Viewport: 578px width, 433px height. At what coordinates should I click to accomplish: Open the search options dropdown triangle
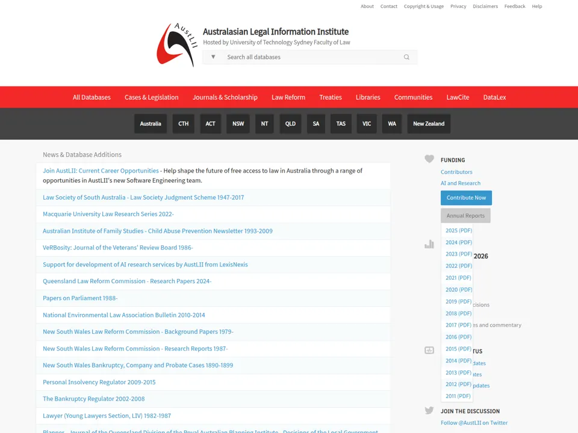213,57
